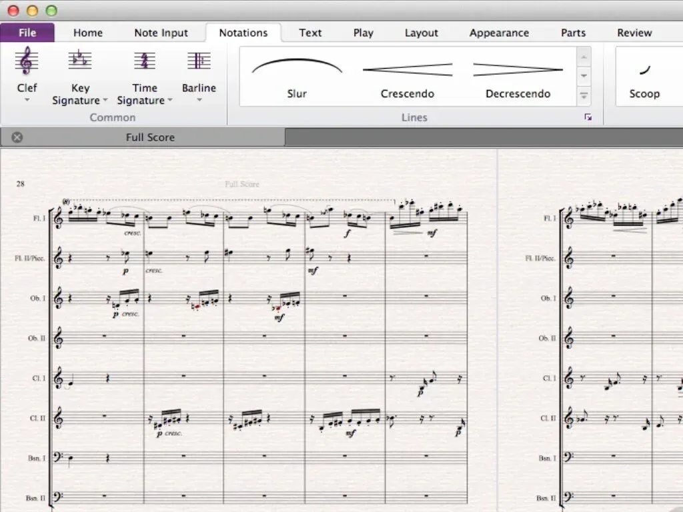The width and height of the screenshot is (683, 512).
Task: Close the Full Score tab
Action: pyautogui.click(x=17, y=137)
